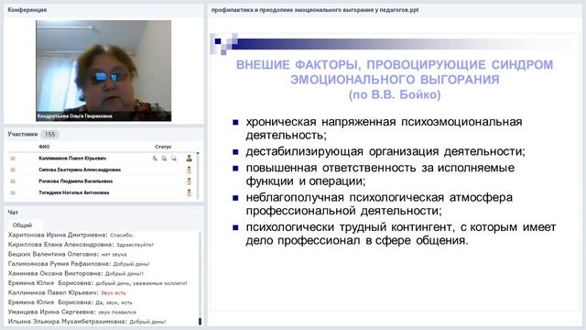
Task: Select participant Сипова Екатерина Александровна
Action: 80,170
